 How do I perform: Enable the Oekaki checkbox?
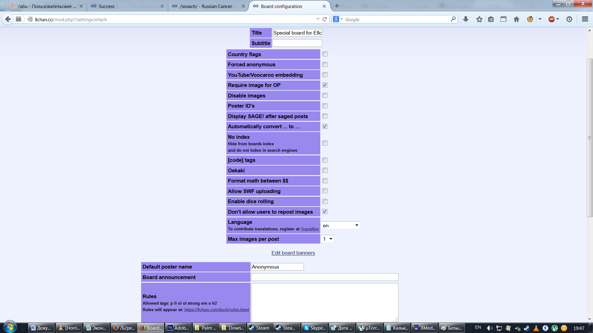[325, 171]
